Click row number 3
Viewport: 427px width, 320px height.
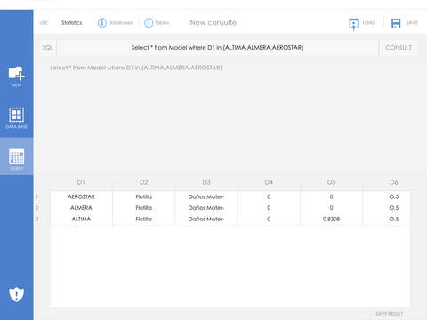[x=37, y=219]
